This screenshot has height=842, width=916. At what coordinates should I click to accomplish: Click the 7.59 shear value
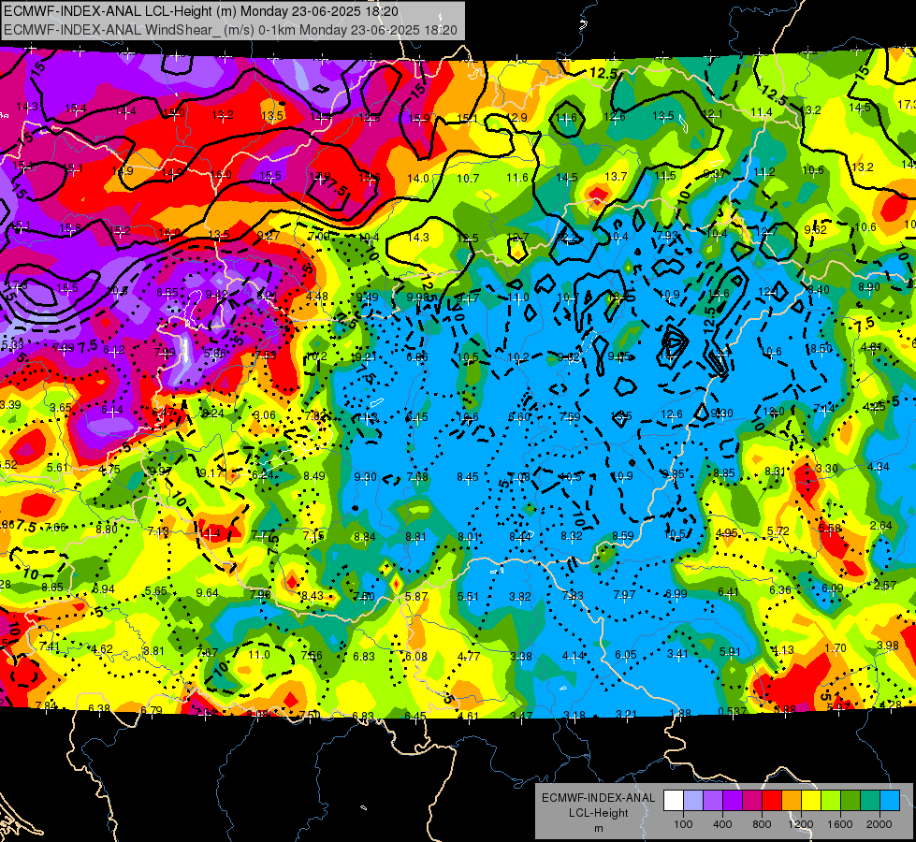570,416
